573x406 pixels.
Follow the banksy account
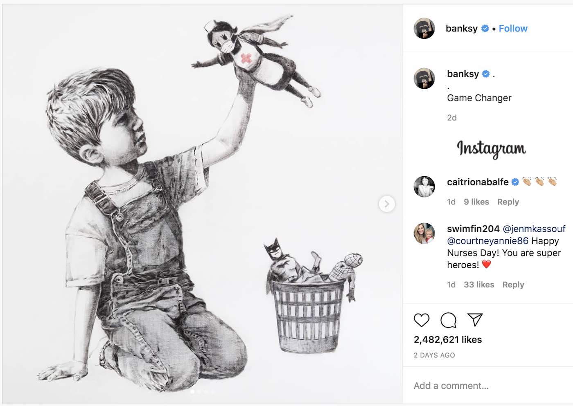coord(513,29)
